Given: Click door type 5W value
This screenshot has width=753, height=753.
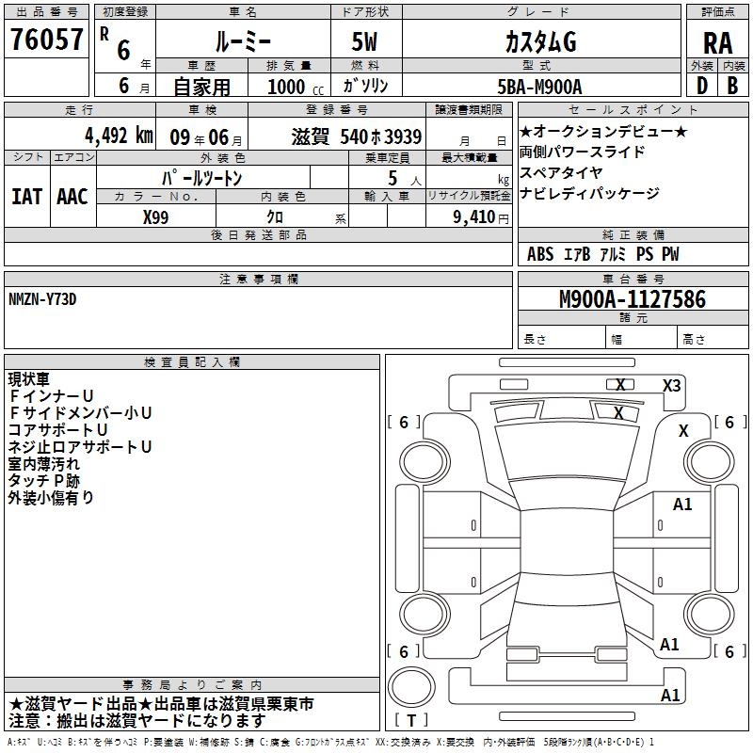Looking at the screenshot, I should [365, 41].
